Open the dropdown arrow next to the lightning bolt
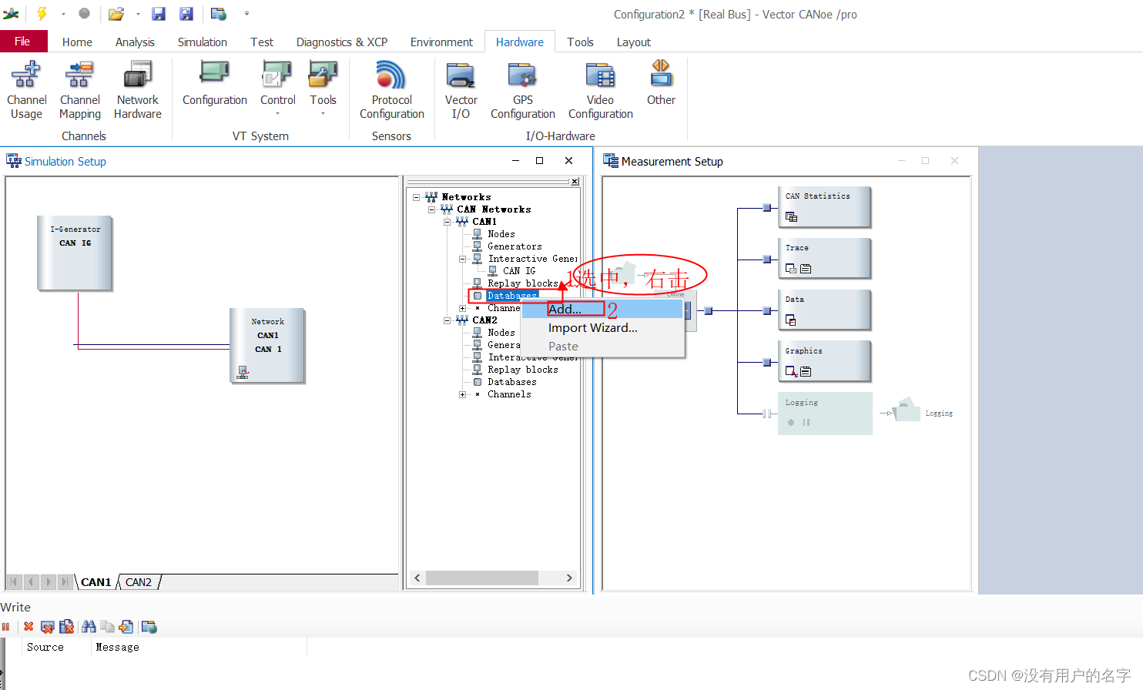Screen dimensions: 1143x690 point(63,13)
